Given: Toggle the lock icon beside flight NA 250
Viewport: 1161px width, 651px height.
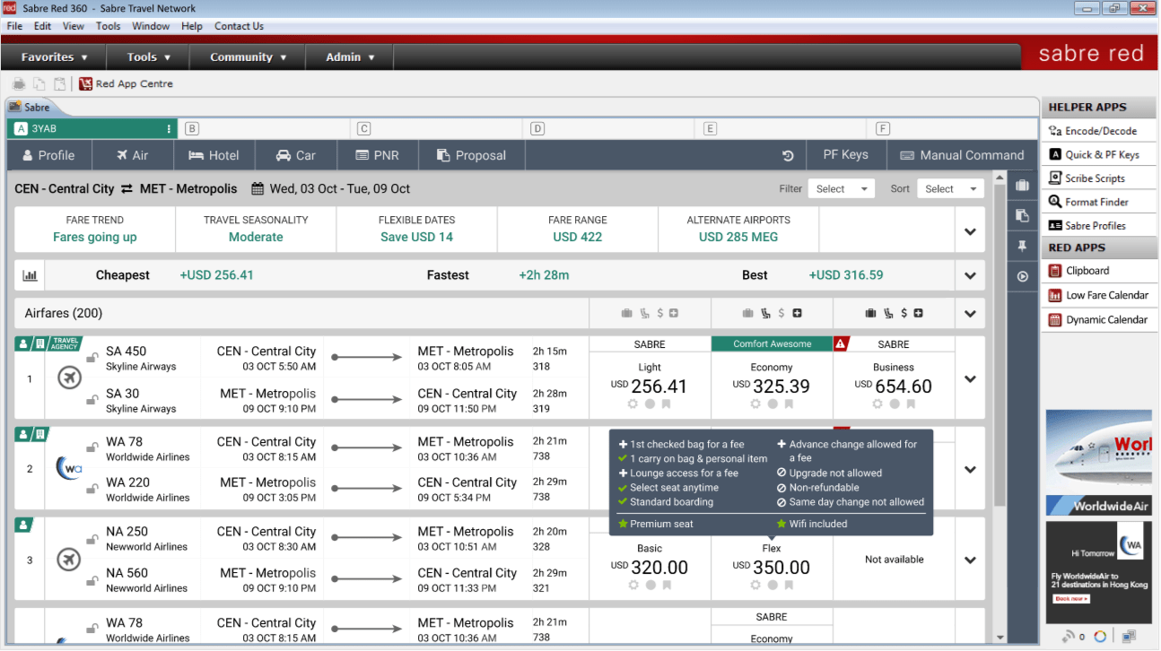Looking at the screenshot, I should point(92,539).
